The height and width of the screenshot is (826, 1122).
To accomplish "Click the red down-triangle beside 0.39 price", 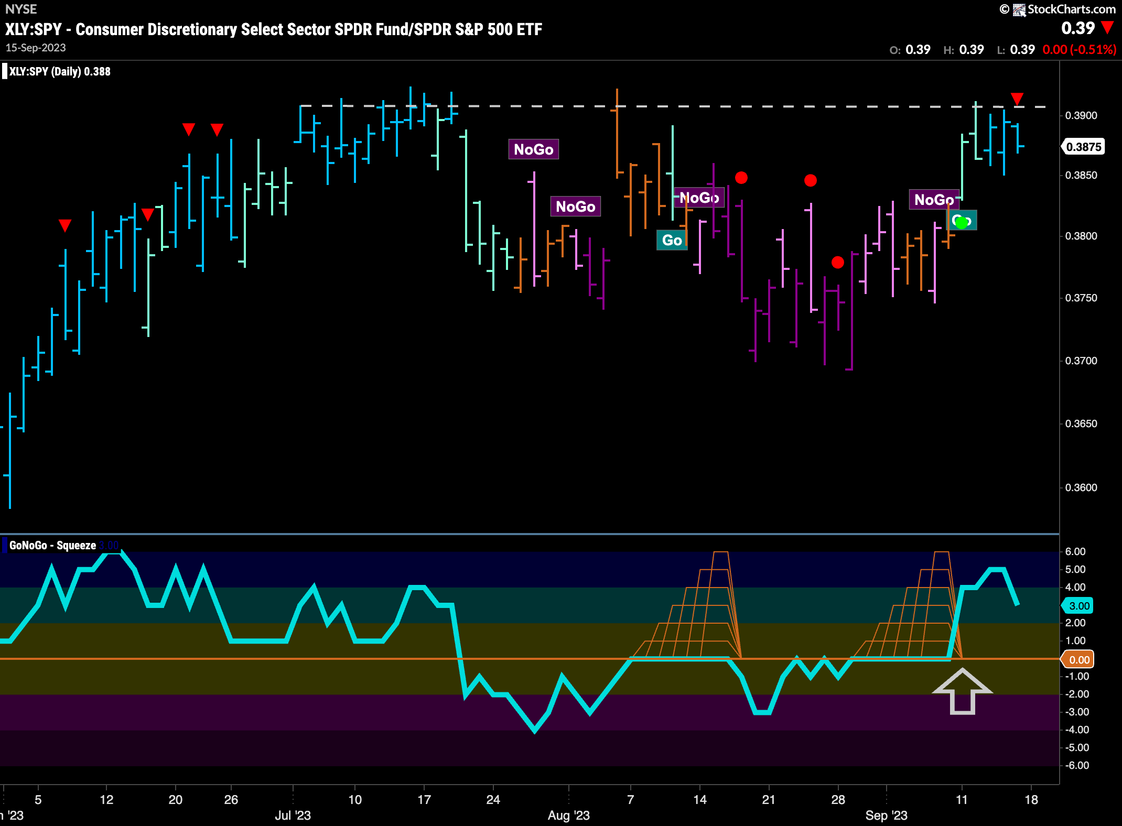I will click(1107, 27).
